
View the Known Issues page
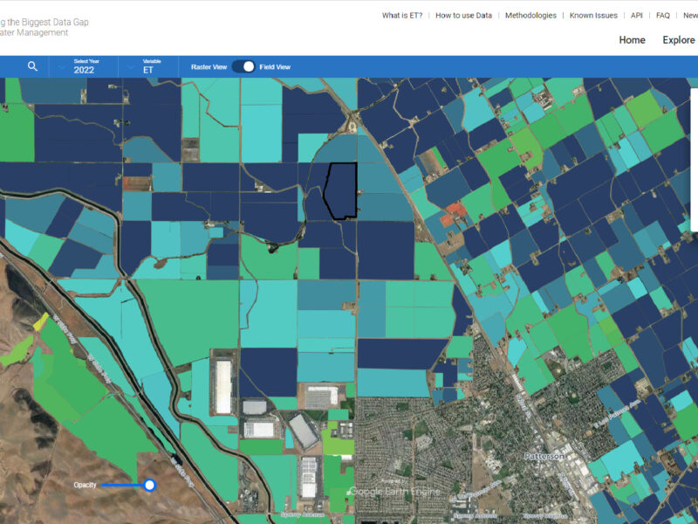pos(593,16)
